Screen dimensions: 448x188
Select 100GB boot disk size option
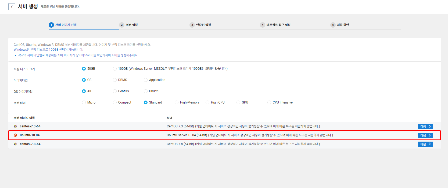click(x=115, y=69)
